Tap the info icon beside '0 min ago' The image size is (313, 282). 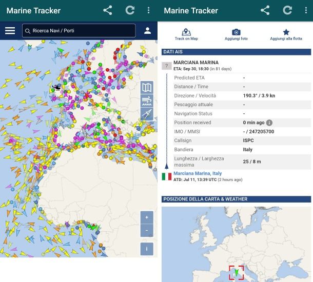(269, 123)
